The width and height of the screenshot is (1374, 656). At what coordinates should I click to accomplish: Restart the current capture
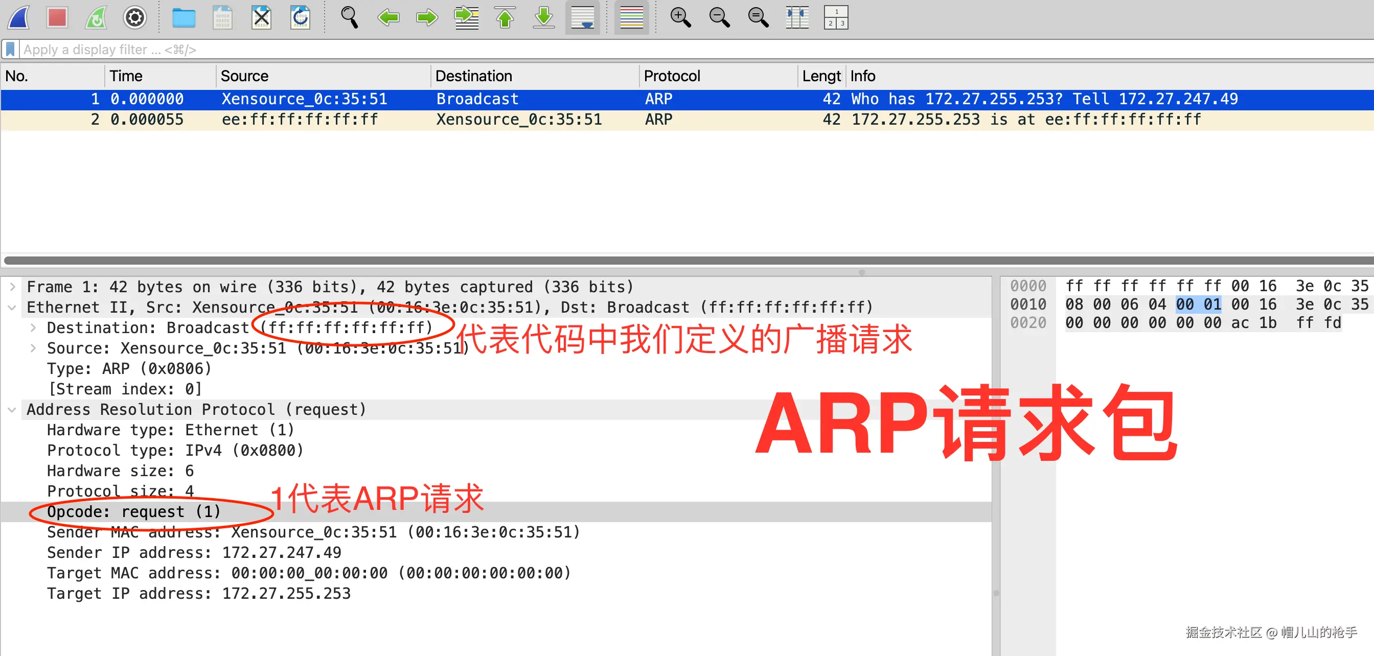[x=96, y=17]
